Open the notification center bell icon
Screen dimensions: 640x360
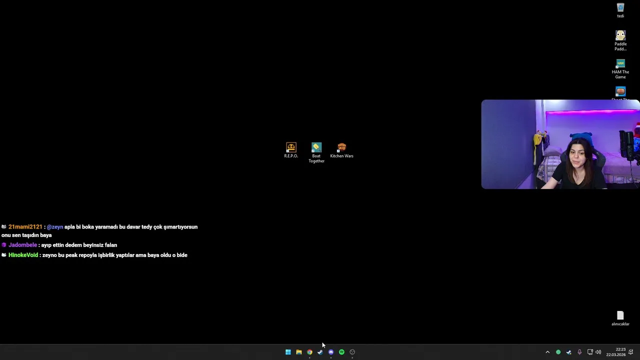631,352
